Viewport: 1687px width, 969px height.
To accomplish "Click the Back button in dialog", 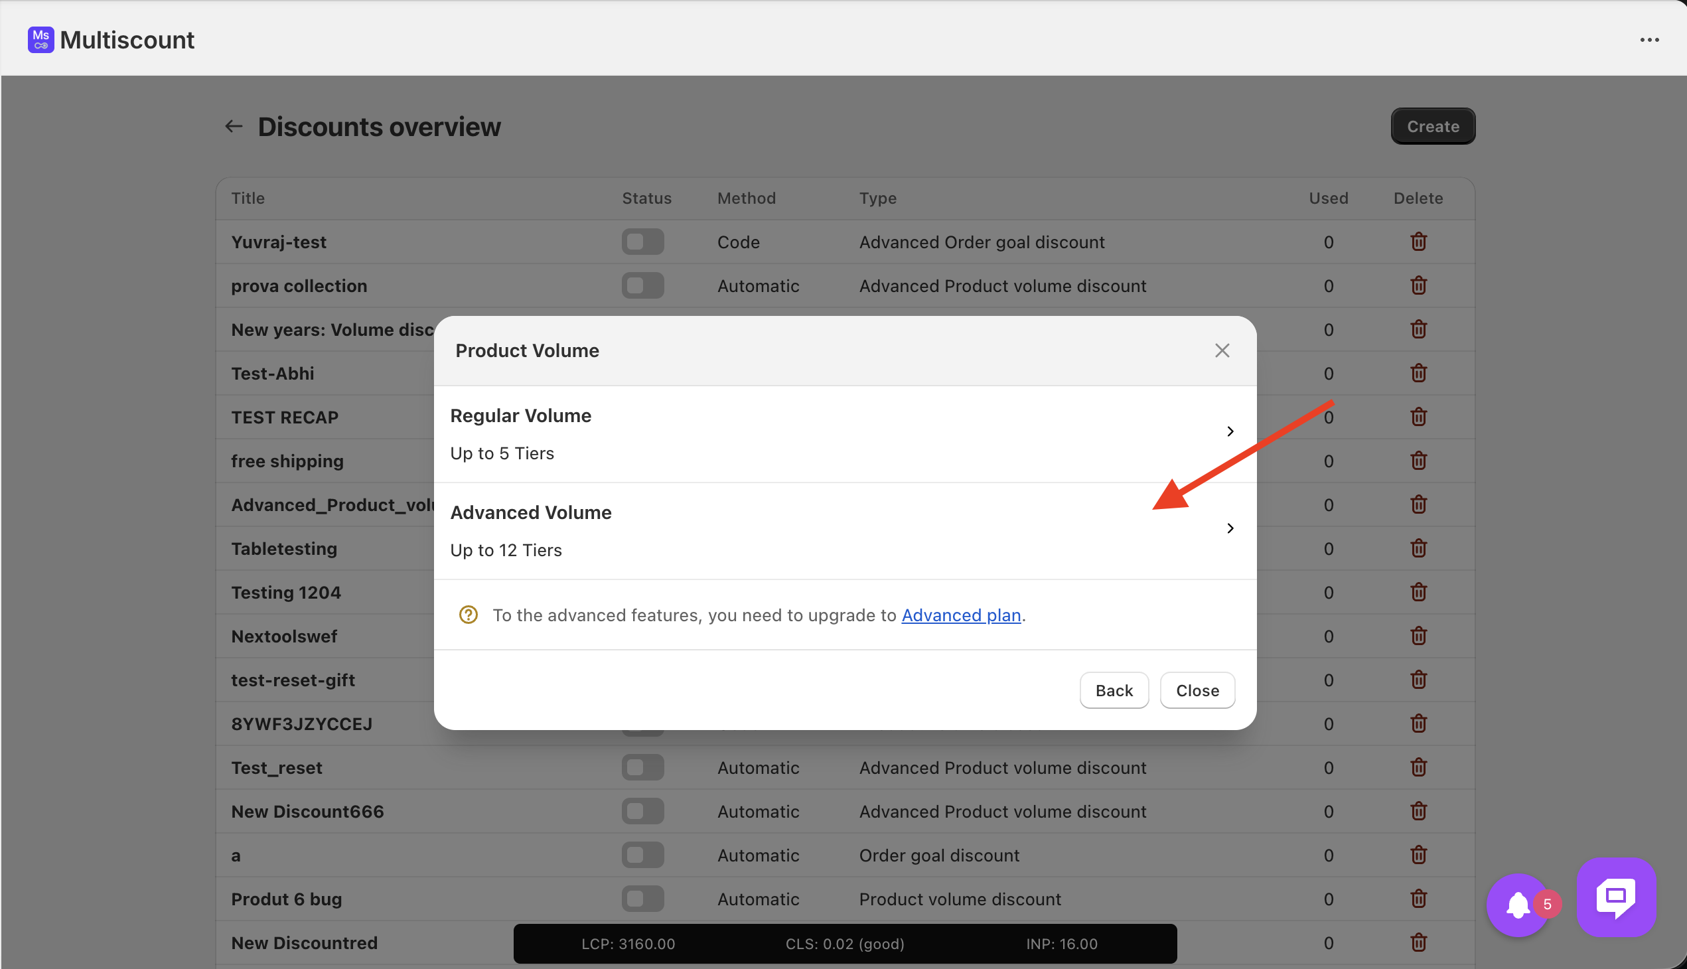I will [x=1114, y=690].
